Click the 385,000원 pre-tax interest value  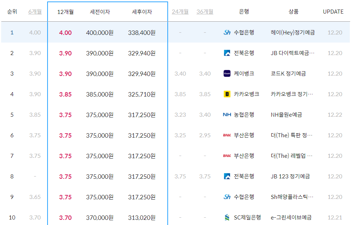point(100,94)
